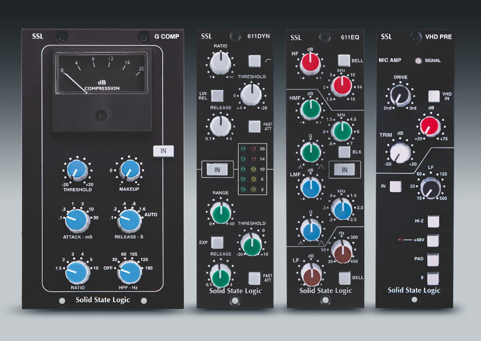This screenshot has width=481, height=341.
Task: Flip the Ø phase button on the VHD PRE
Action: [x=433, y=279]
